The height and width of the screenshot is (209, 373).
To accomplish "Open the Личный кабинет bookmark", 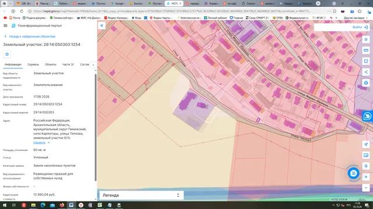I will click(215, 18).
